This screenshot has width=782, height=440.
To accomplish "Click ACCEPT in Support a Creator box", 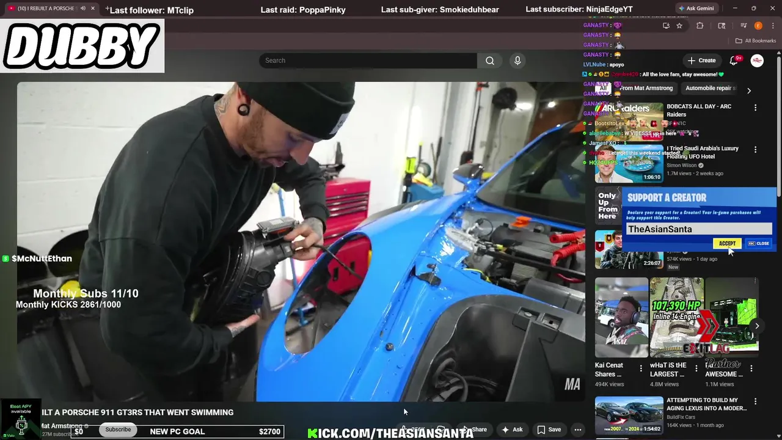I will 727,243.
